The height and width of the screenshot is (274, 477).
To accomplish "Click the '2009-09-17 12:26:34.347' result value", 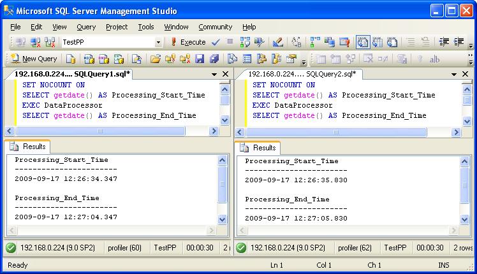I will click(66, 179).
